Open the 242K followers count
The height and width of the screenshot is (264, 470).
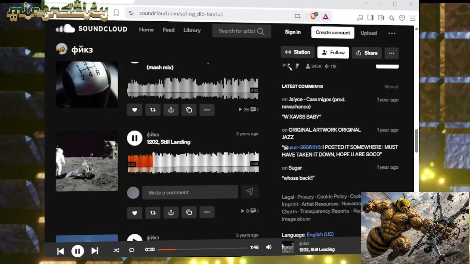tap(313, 66)
